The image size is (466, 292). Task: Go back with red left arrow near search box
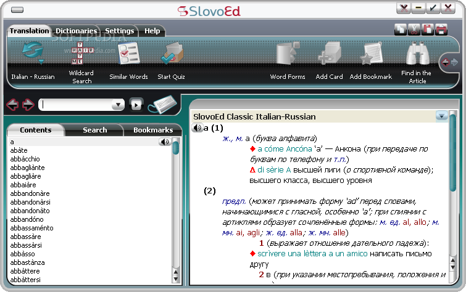pos(12,105)
